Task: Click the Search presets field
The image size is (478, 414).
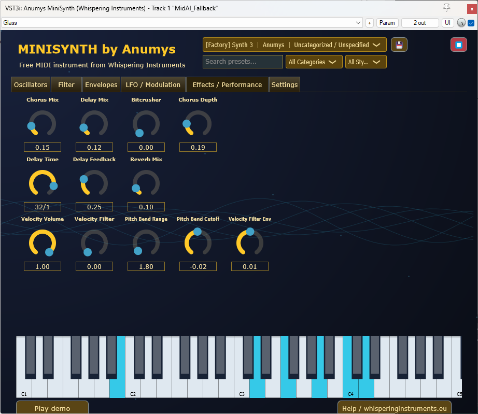Action: click(243, 62)
